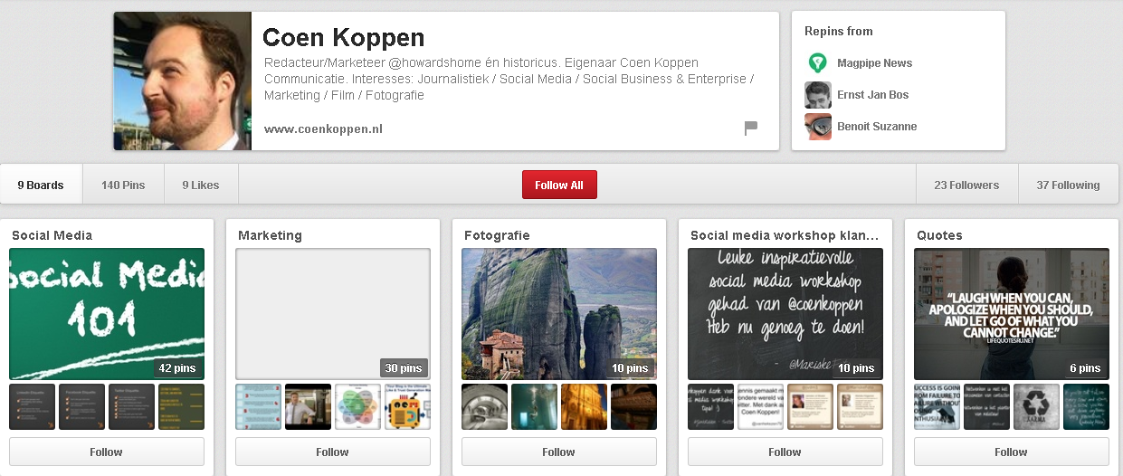1123x476 pixels.
Task: Switch to 9 Boards tab
Action: click(41, 186)
